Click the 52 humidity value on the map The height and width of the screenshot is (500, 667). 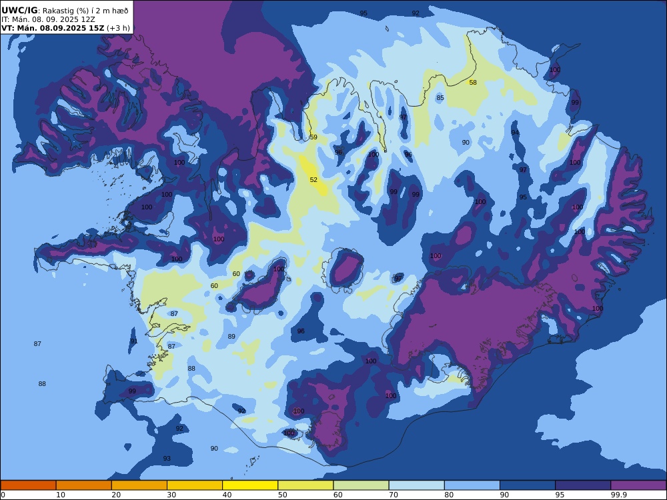click(x=313, y=180)
